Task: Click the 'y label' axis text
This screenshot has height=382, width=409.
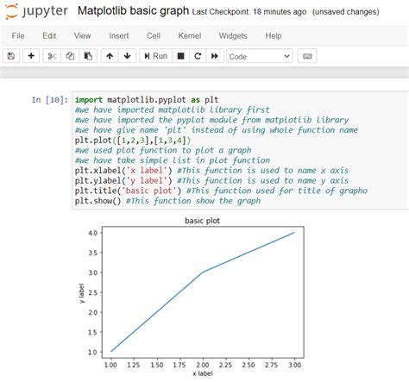Action: tap(82, 293)
